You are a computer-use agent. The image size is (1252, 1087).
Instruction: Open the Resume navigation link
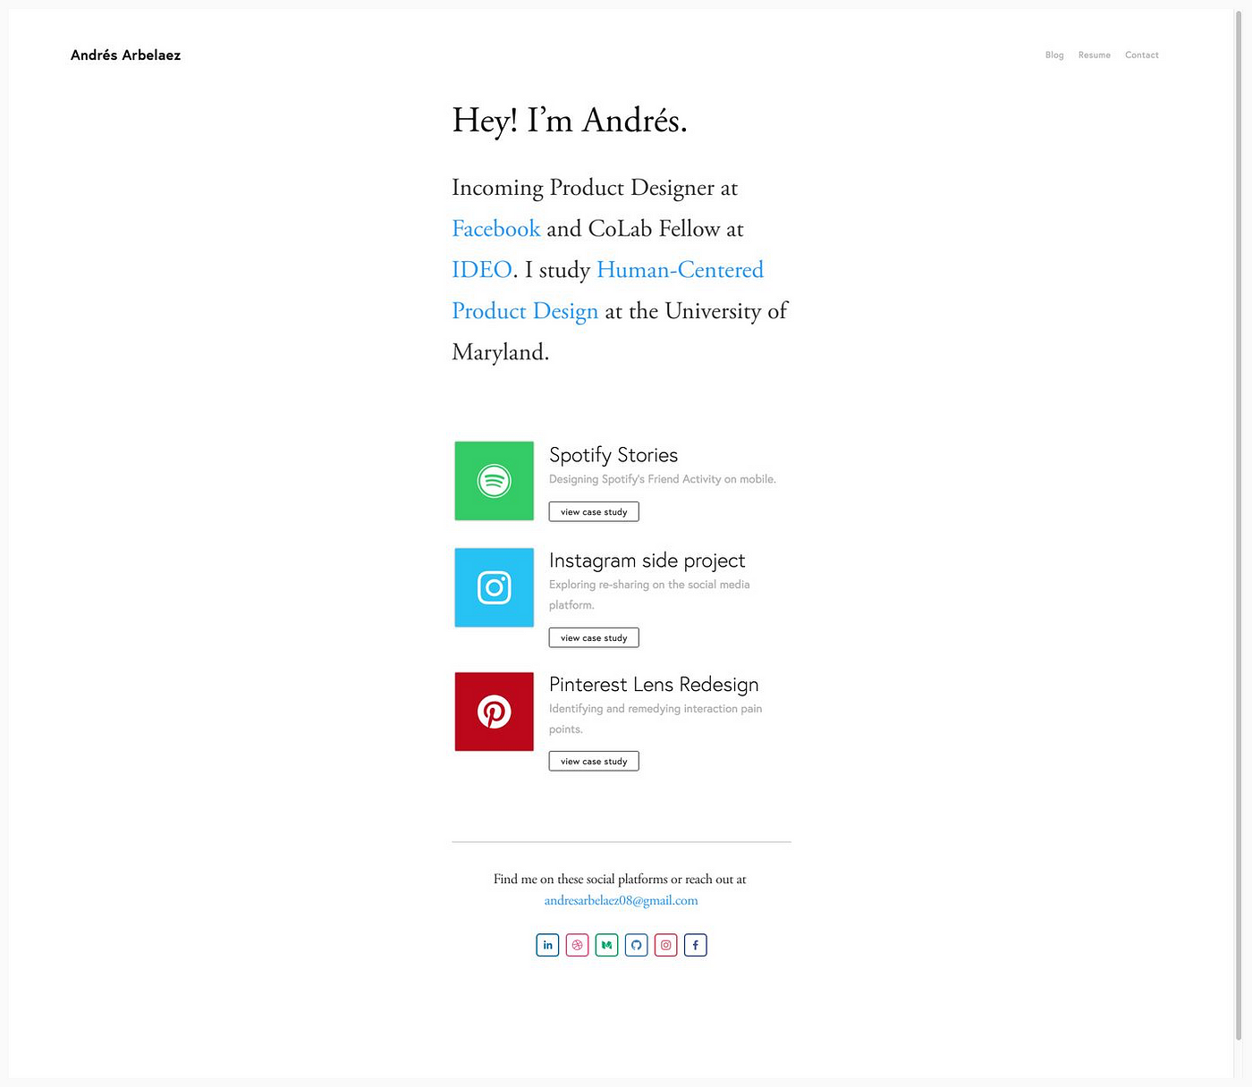coord(1095,55)
